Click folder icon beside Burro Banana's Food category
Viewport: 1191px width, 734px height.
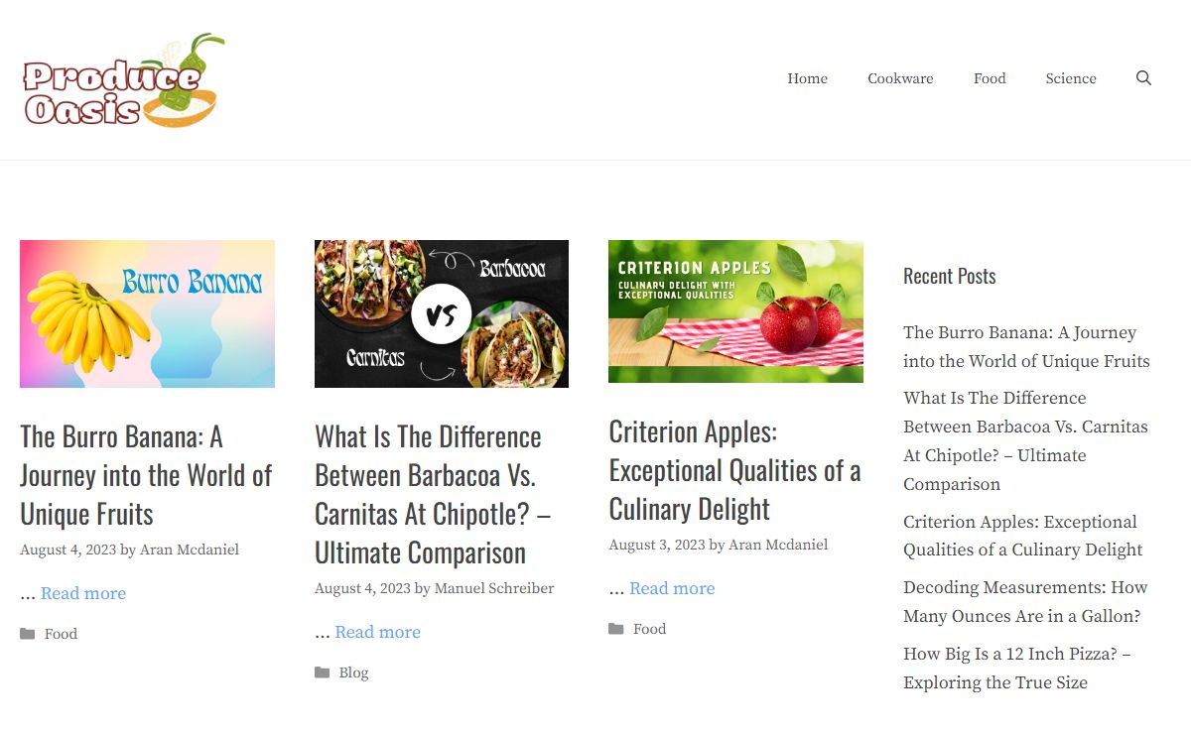click(28, 634)
